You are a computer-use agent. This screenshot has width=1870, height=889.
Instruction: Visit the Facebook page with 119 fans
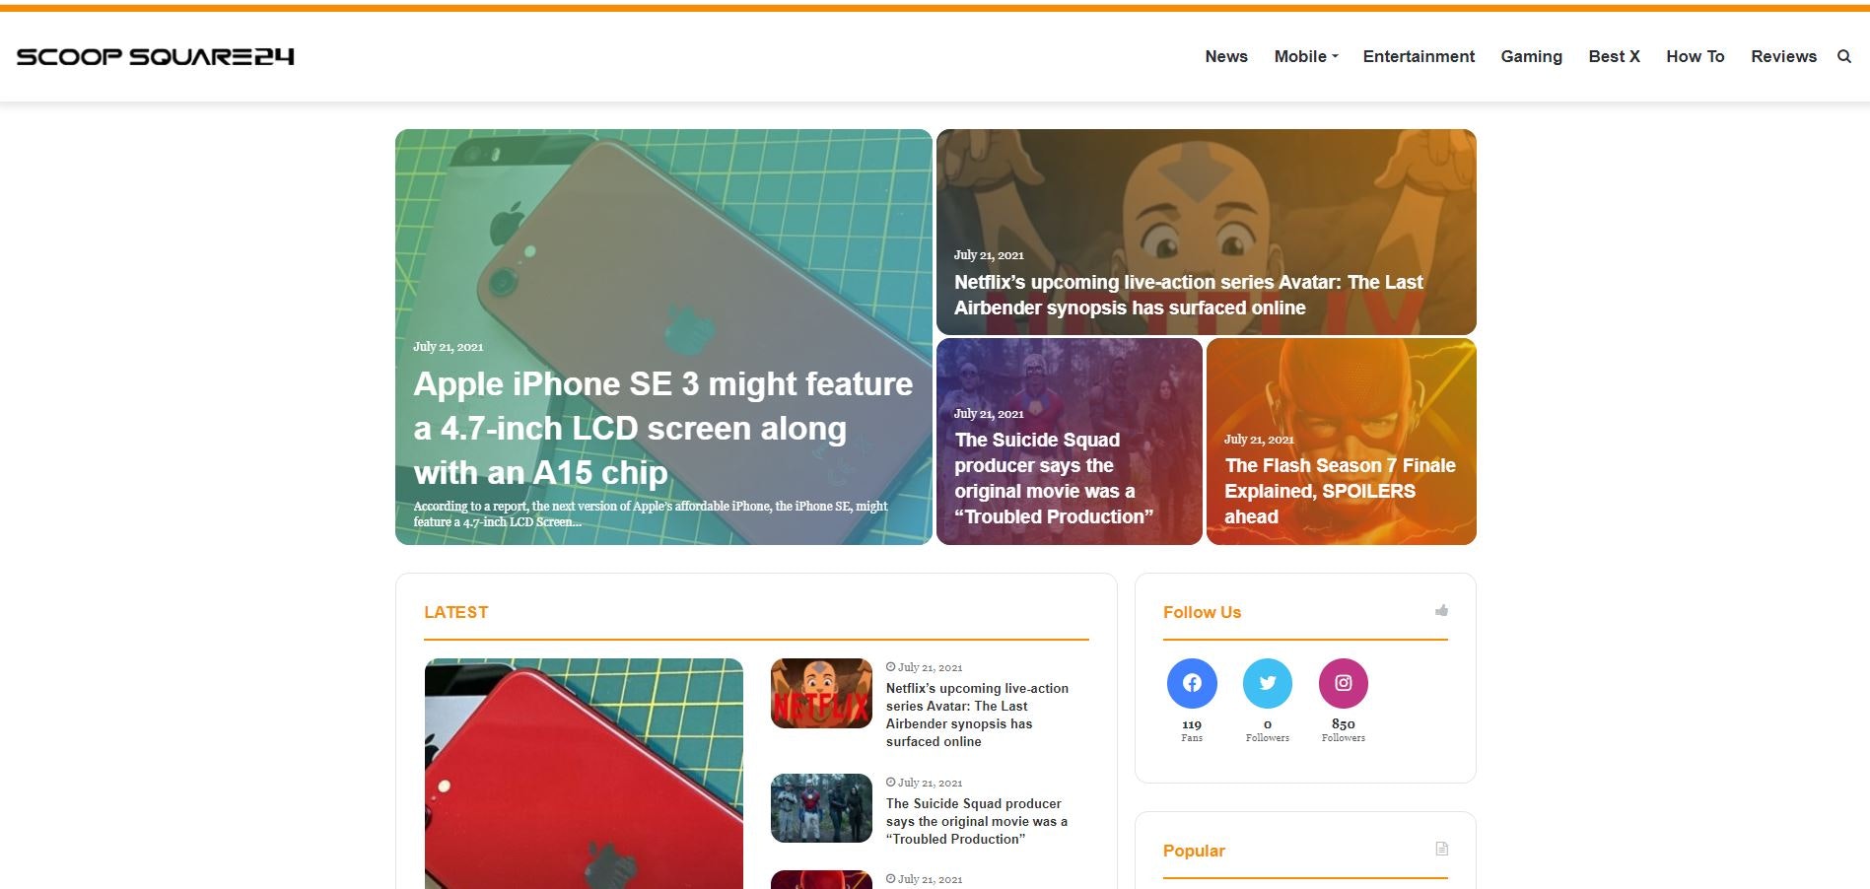coord(1192,683)
